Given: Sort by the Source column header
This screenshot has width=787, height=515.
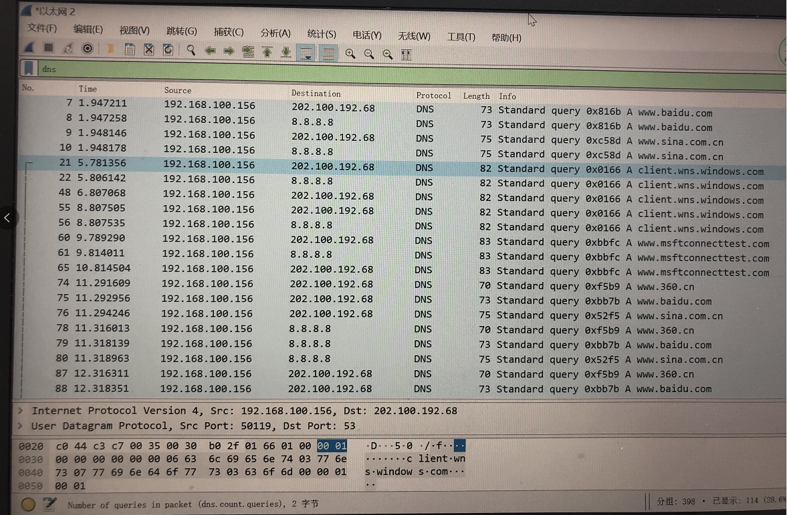Looking at the screenshot, I should tap(178, 90).
